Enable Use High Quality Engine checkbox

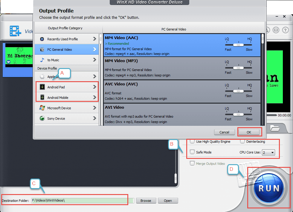click(x=192, y=142)
